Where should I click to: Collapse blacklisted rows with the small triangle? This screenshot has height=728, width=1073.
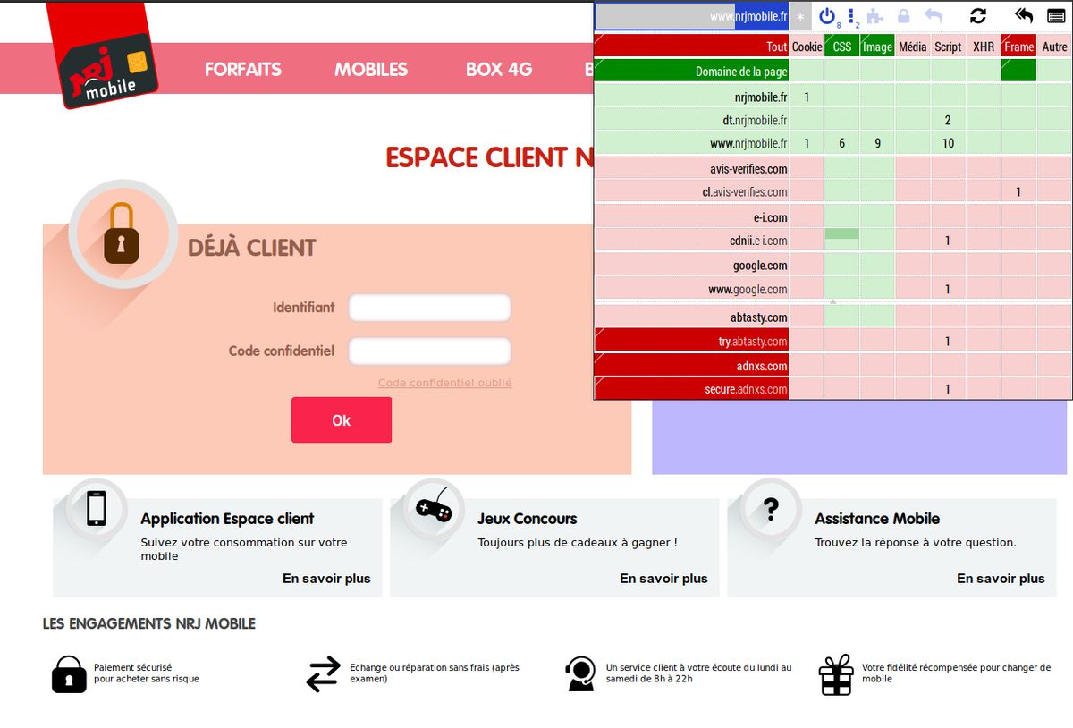[833, 302]
